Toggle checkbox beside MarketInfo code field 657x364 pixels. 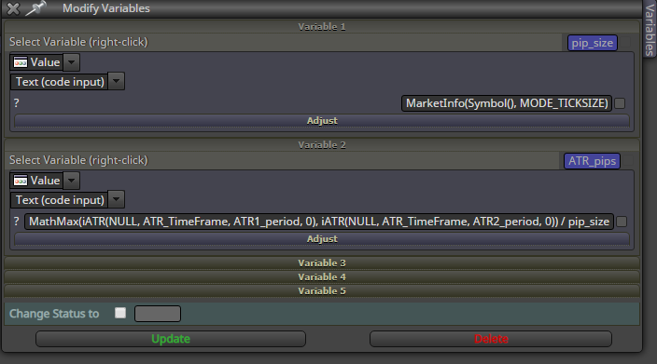pos(620,103)
